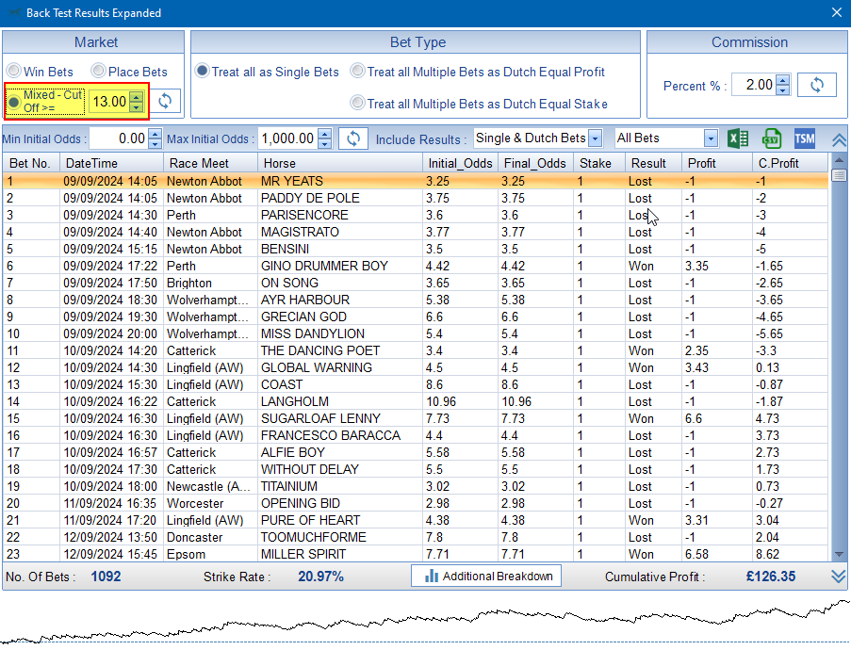
Task: Refresh the initial odds filter
Action: coord(352,138)
